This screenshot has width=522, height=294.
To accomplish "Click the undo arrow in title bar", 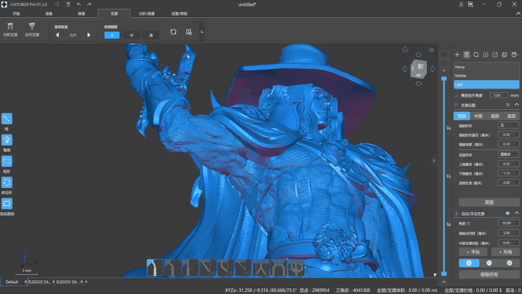I will tap(79, 4).
